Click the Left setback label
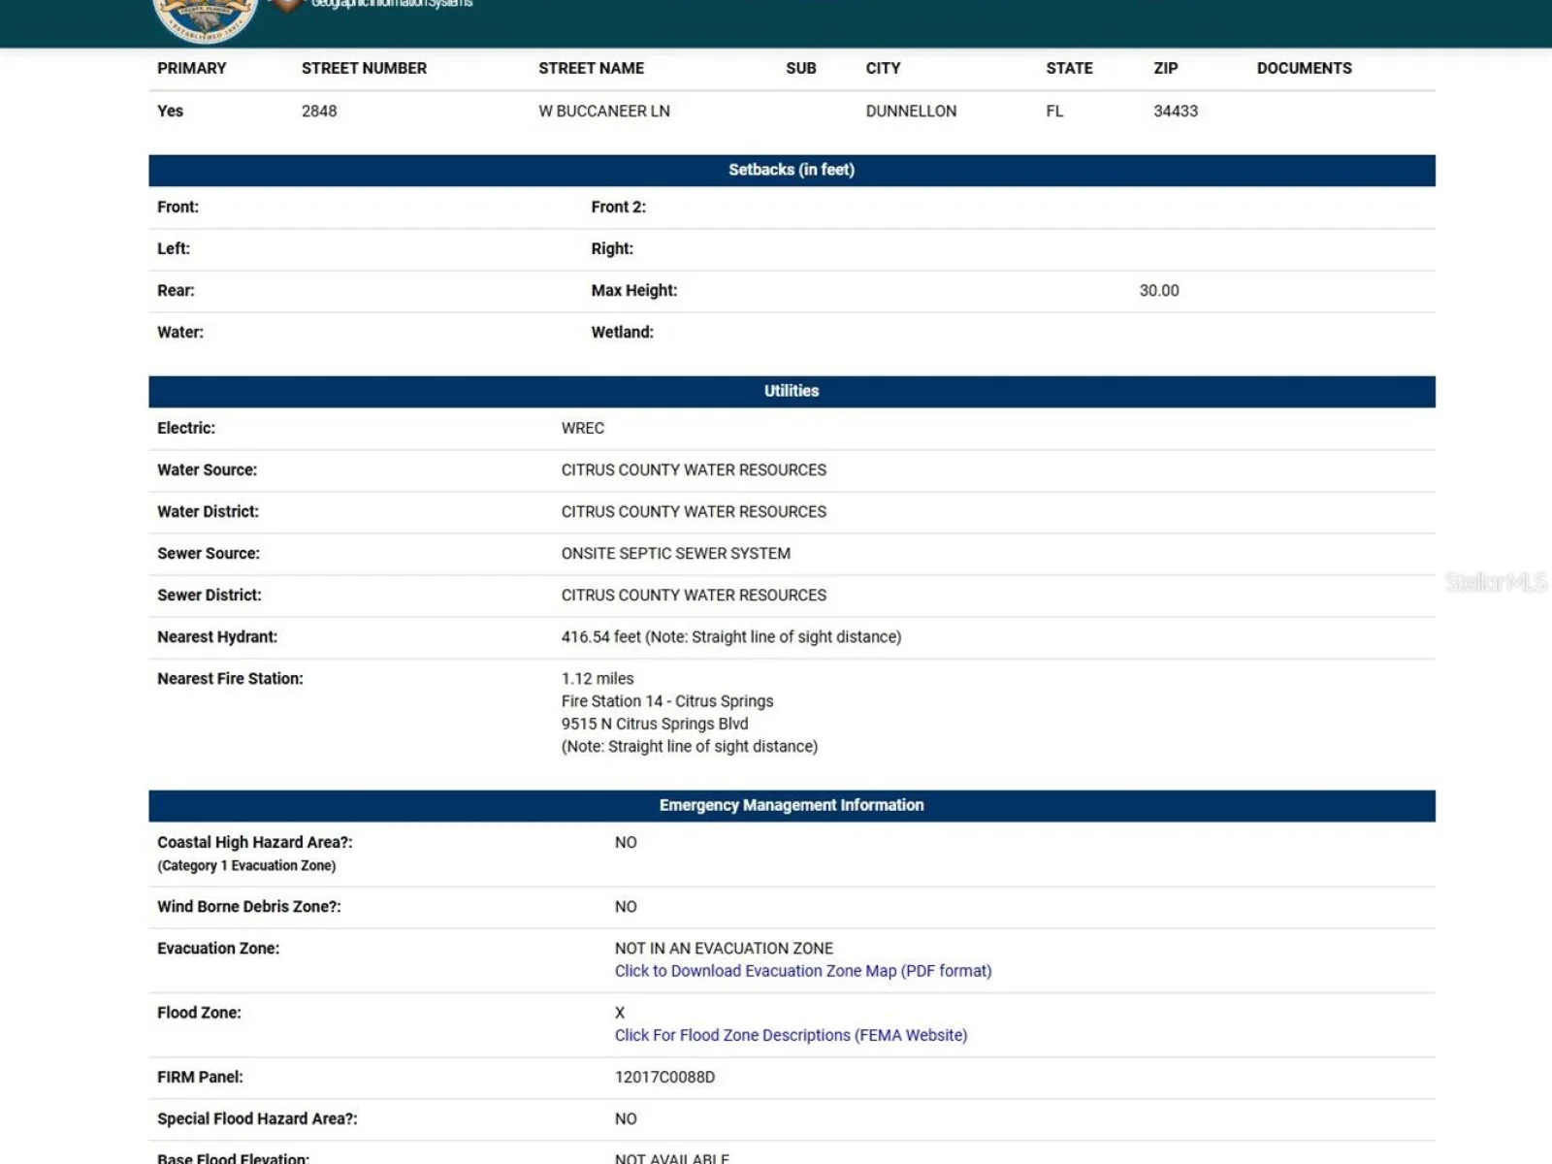 click(x=174, y=248)
